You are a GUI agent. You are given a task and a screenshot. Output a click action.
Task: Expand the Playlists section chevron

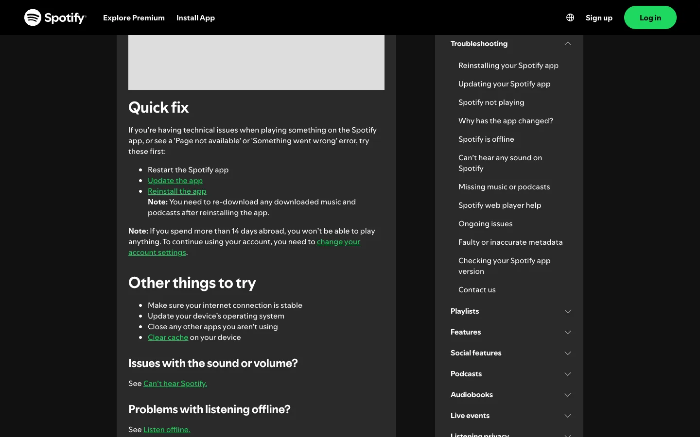(567, 311)
